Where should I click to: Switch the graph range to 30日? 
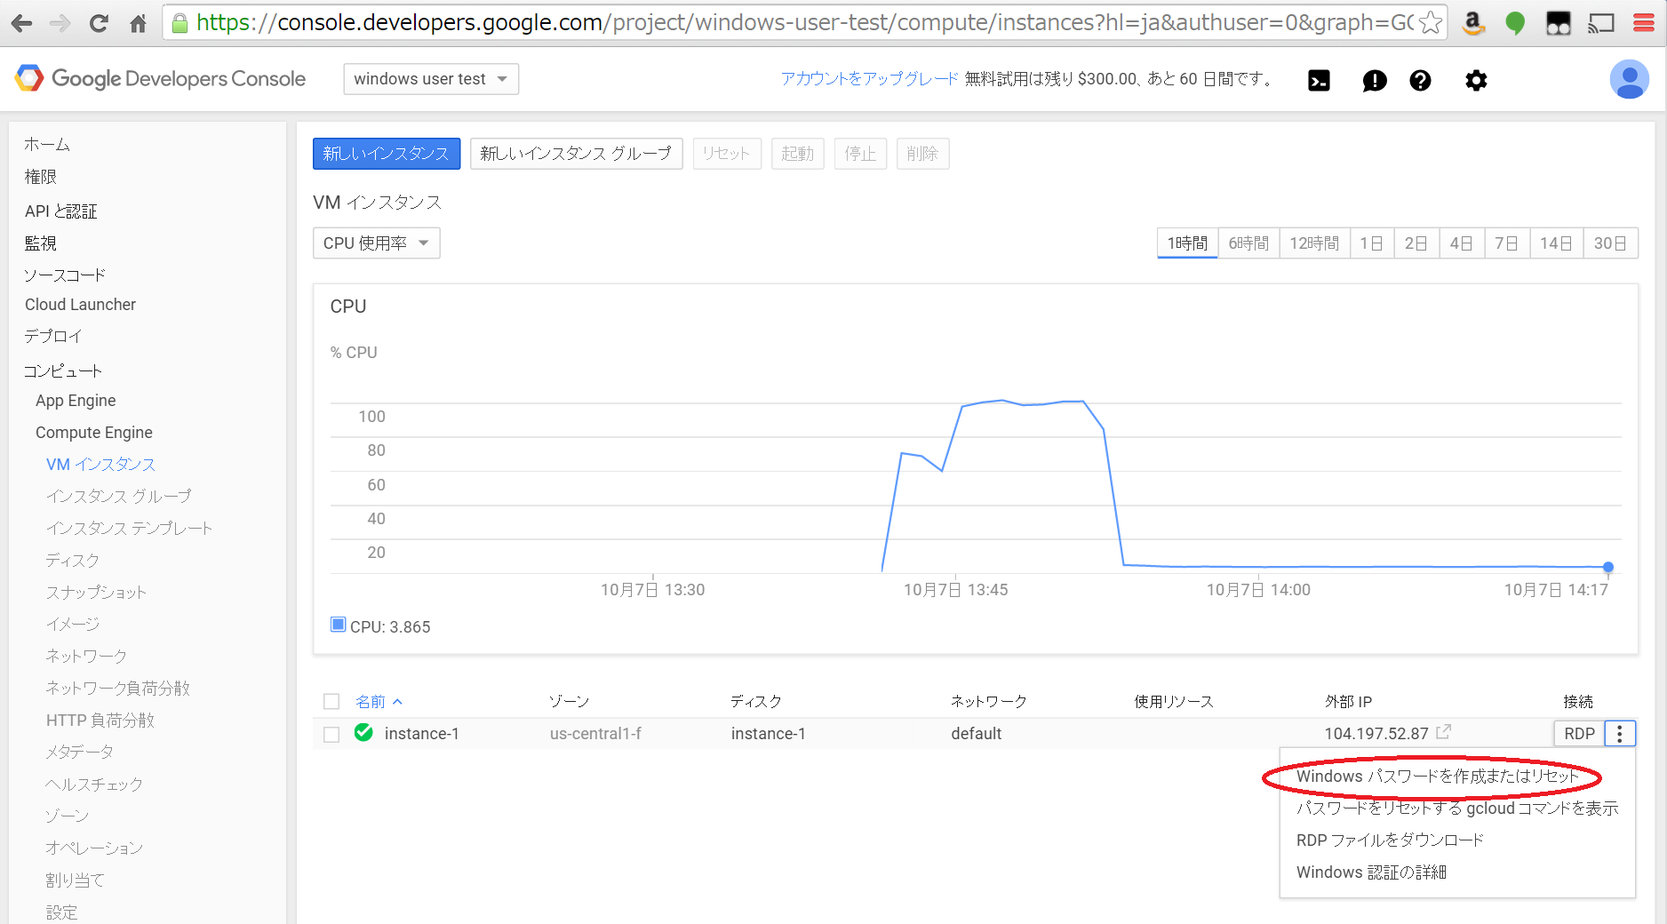coord(1610,243)
